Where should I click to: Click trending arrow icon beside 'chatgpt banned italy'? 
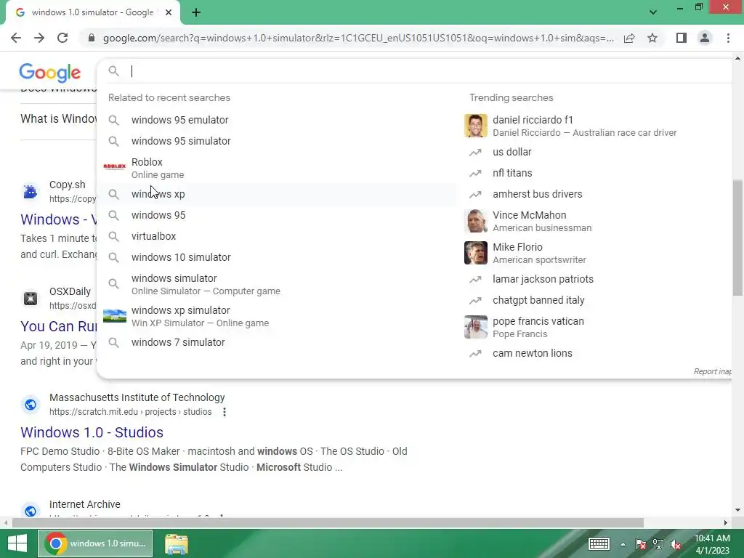pyautogui.click(x=475, y=300)
